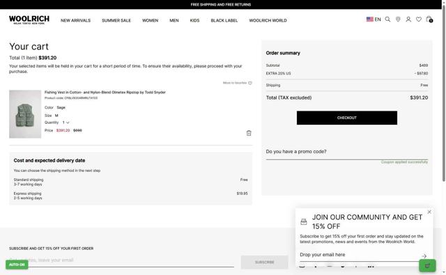Click the Your cart heading
Image resolution: width=446 pixels, height=275 pixels.
point(29,47)
